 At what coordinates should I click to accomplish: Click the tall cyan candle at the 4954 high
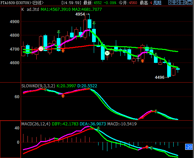[89, 24]
